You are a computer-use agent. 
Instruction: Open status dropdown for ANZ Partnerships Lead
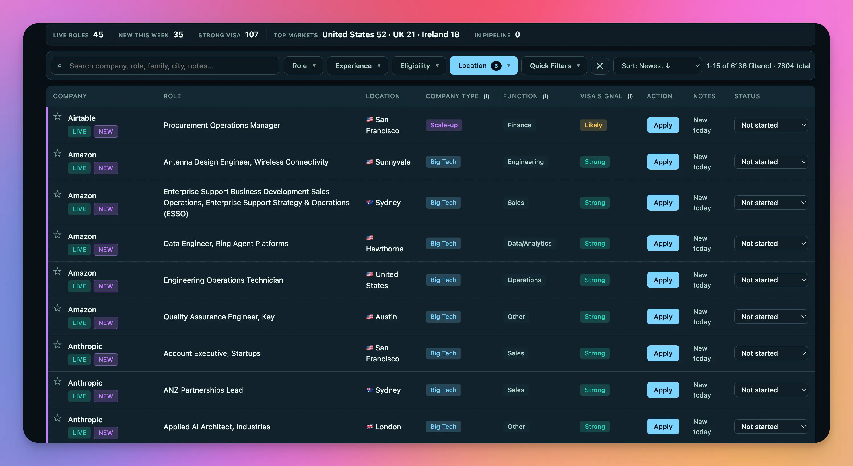[x=771, y=390]
